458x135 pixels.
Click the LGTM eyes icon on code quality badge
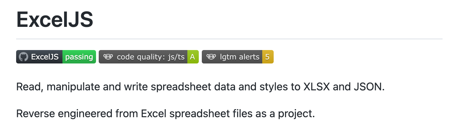108,57
